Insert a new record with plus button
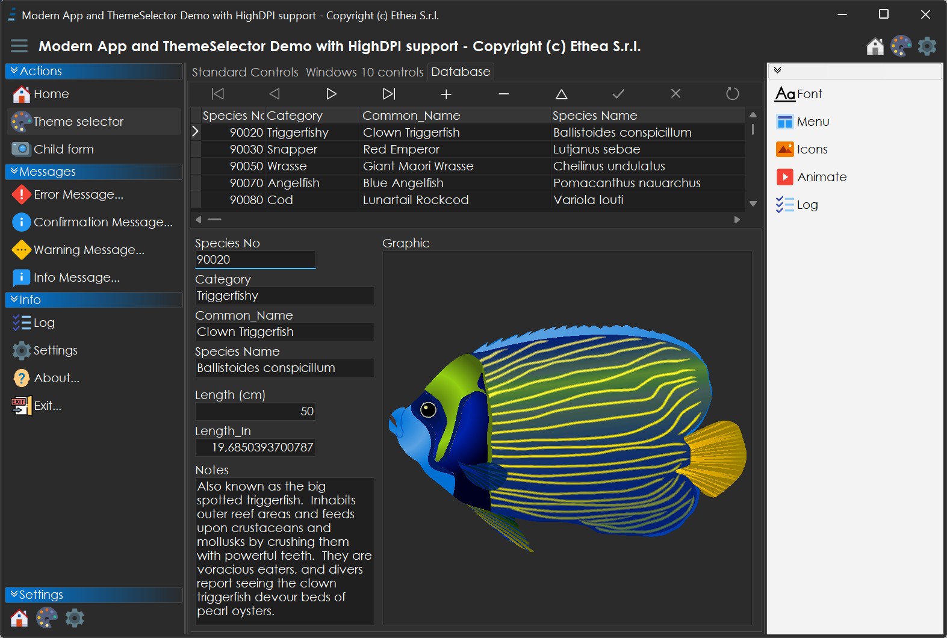The width and height of the screenshot is (947, 638). point(446,94)
